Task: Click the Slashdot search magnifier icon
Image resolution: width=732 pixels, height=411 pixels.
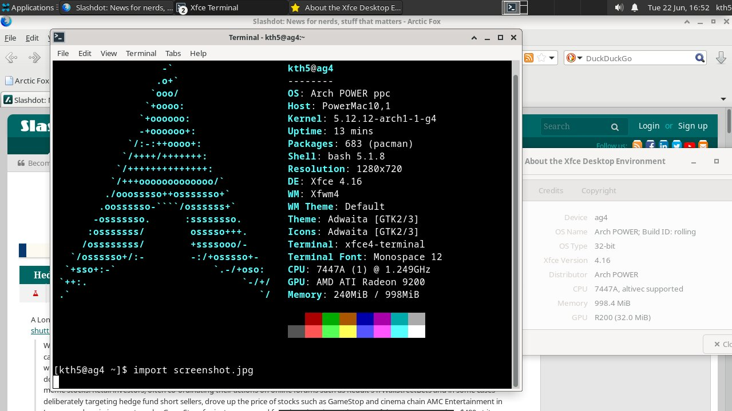Action: 615,127
